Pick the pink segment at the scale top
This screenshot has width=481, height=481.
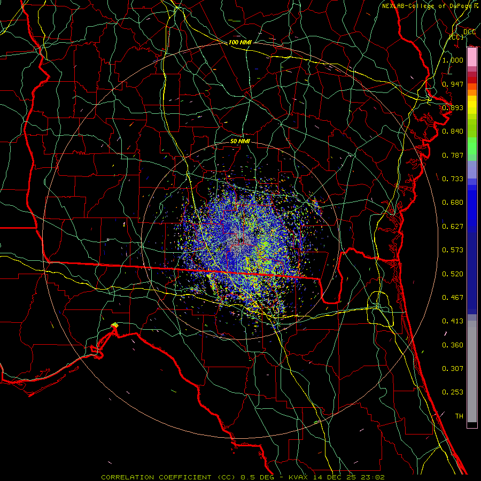(472, 57)
